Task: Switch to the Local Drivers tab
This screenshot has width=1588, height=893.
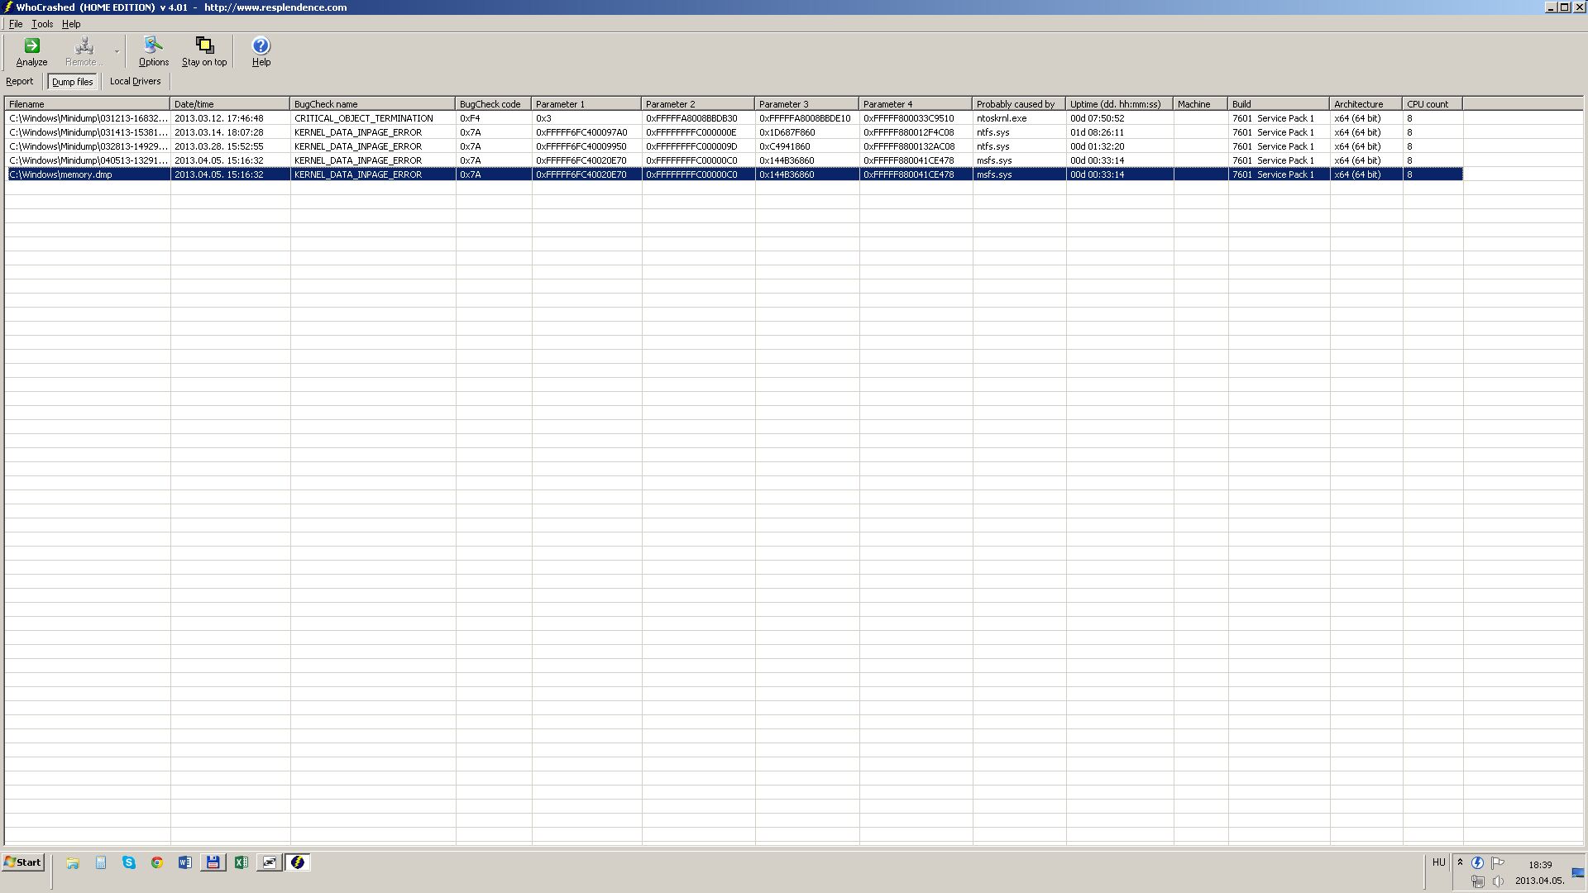Action: (136, 81)
